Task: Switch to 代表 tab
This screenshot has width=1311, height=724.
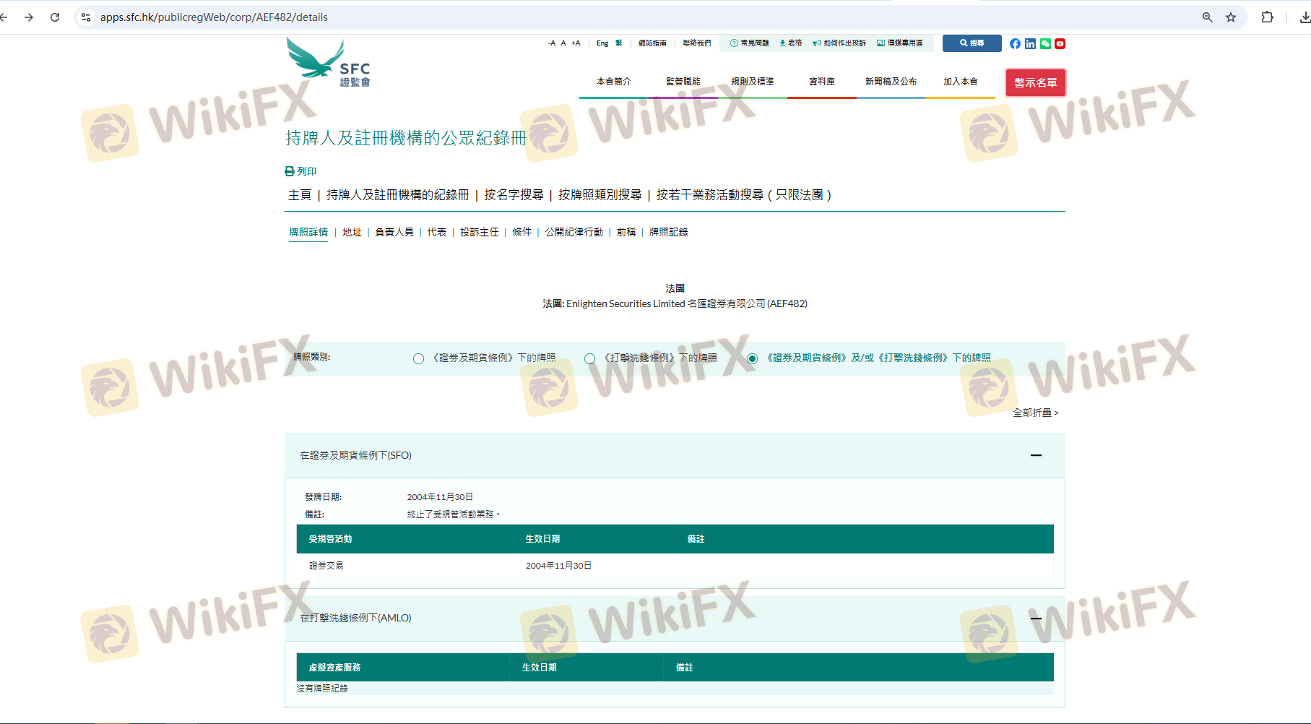Action: (437, 232)
